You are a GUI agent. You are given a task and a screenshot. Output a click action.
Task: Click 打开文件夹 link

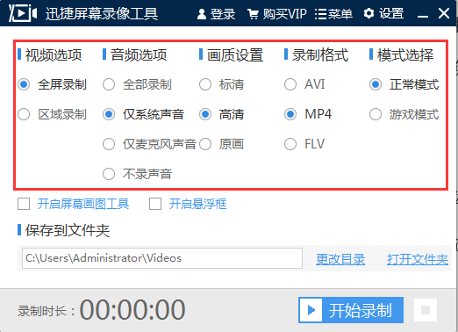coord(418,259)
